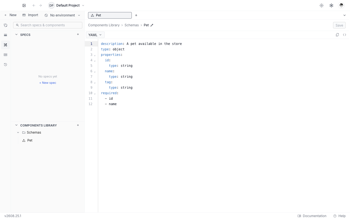350x219 pixels.
Task: Open YAML format dropdown
Action: coord(95,35)
